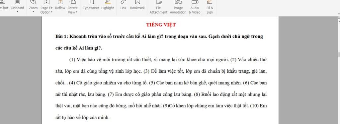Insert Audio & Video
Screen dimensions: 340x124
(x=195, y=7)
